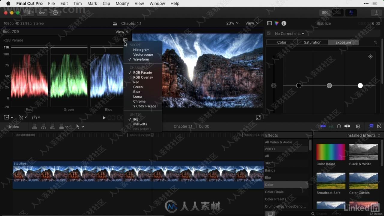384x216 pixels.
Task: Open the Window menu in the menu bar
Action: [157, 4]
